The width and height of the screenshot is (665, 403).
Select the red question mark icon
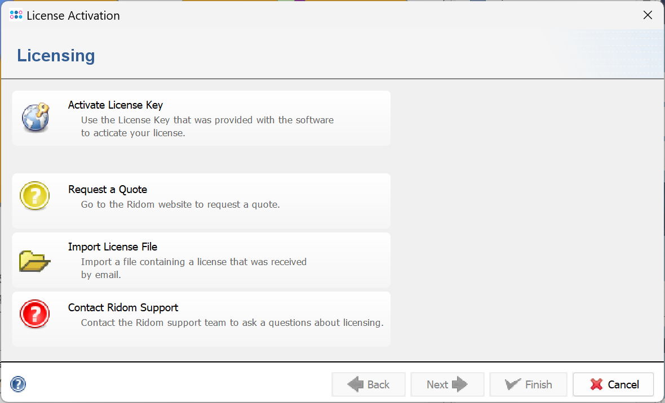35,314
